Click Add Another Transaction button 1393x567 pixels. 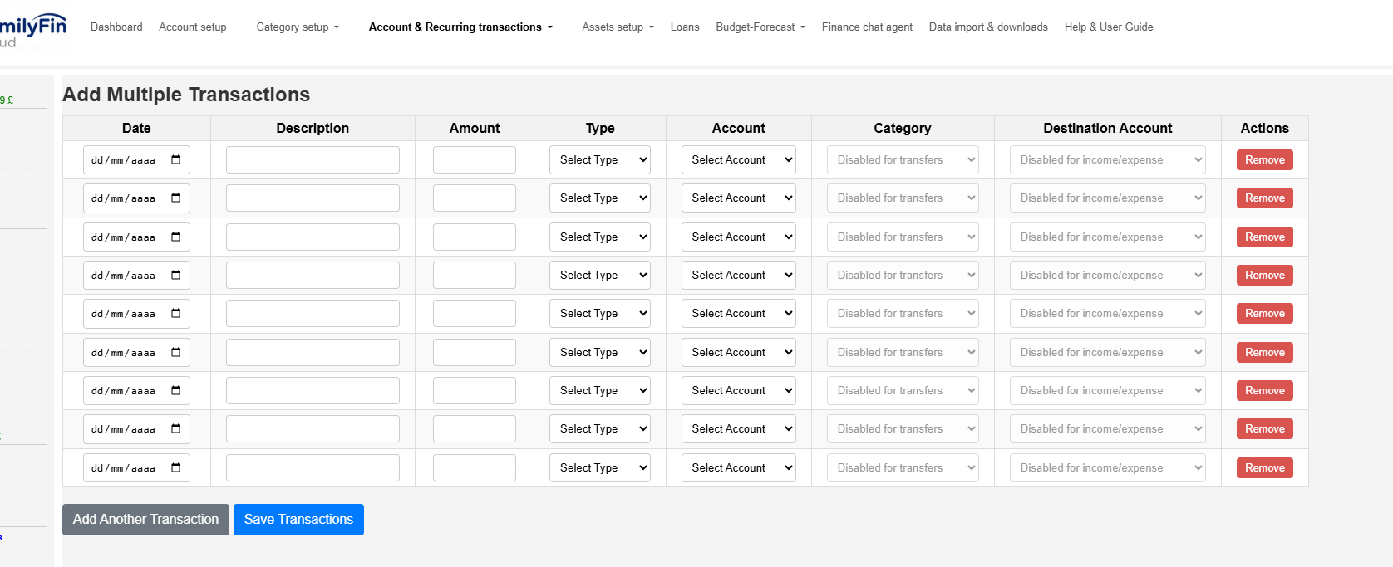point(145,520)
